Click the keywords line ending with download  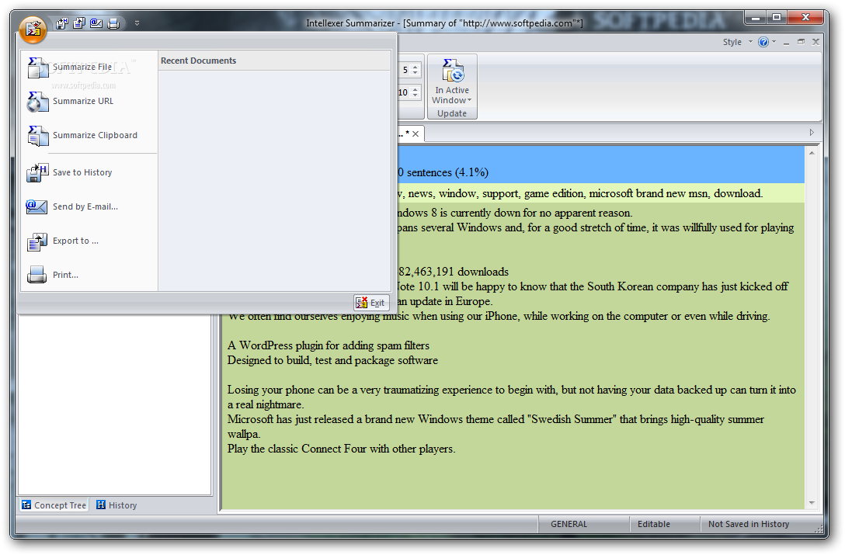tap(580, 193)
